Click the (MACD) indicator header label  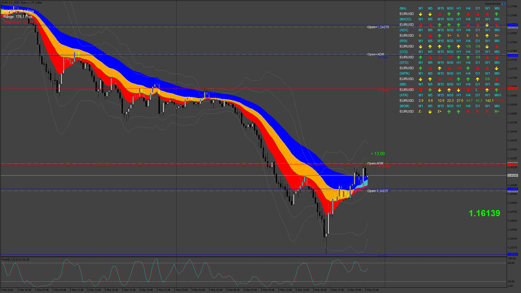[x=406, y=19]
